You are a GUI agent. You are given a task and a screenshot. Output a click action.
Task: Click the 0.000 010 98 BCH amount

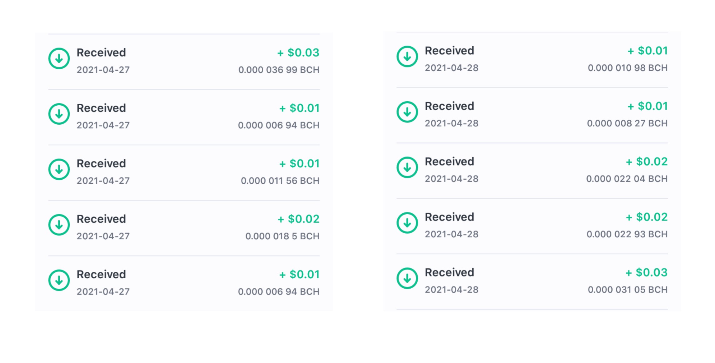[628, 68]
